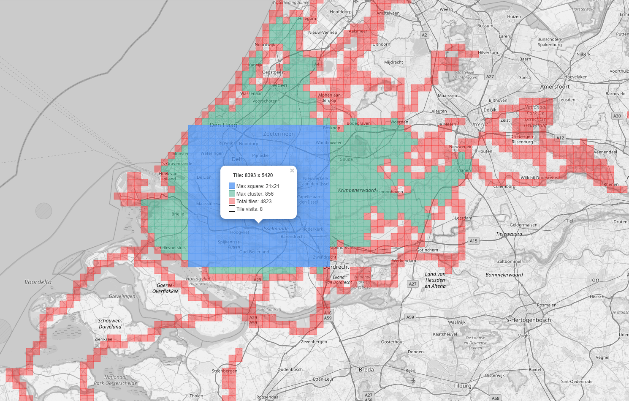Image resolution: width=629 pixels, height=401 pixels.
Task: Click the A4 road shield
Action: click(317, 64)
